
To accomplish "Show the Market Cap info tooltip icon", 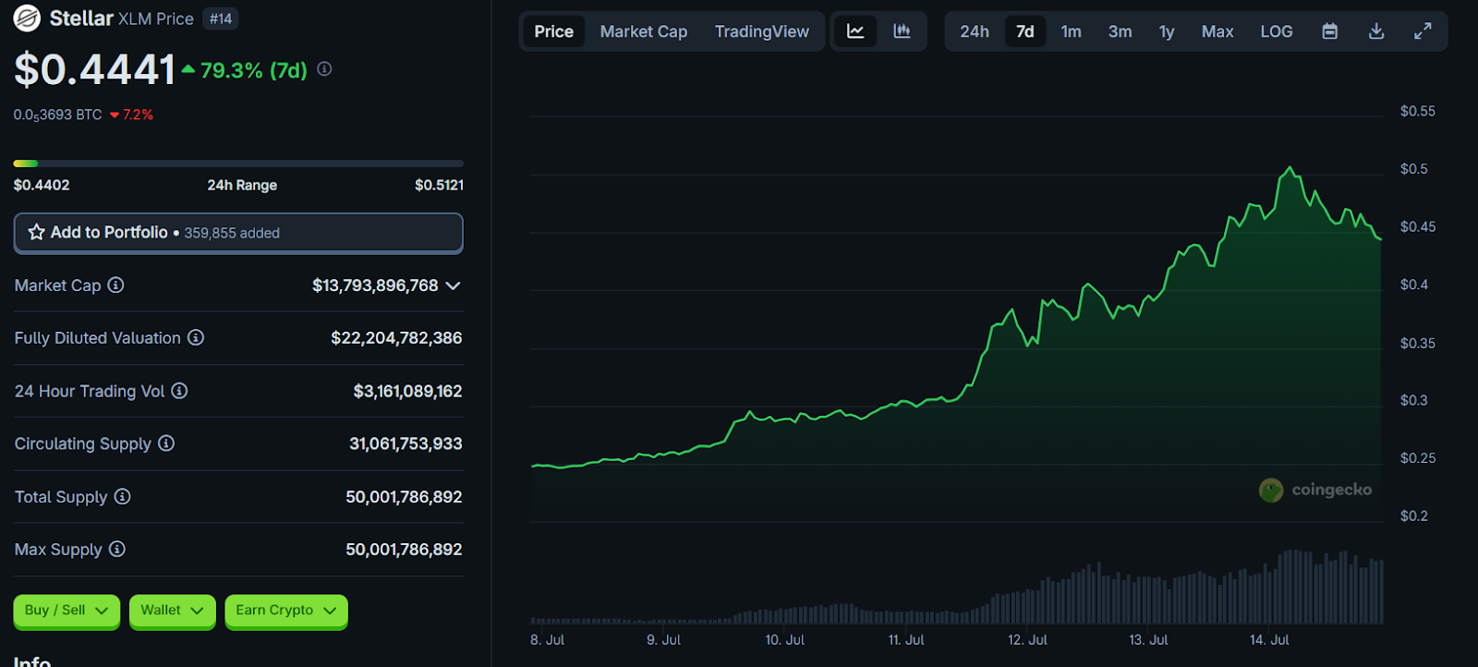I will 115,285.
